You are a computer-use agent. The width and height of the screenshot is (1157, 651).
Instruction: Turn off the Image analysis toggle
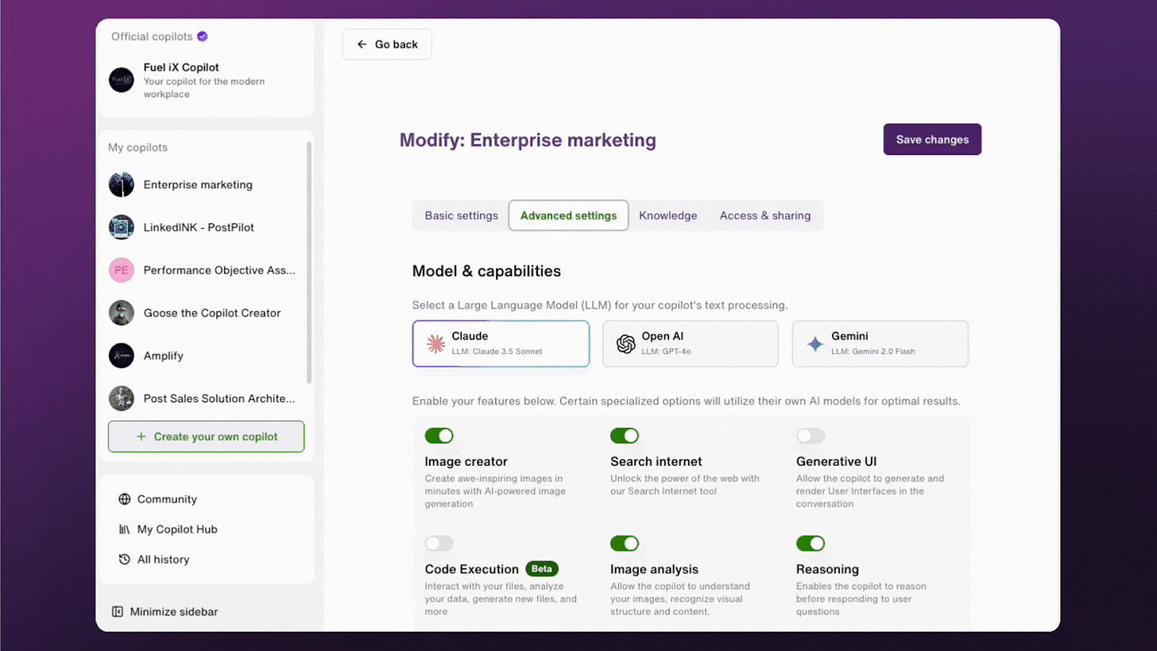point(625,544)
